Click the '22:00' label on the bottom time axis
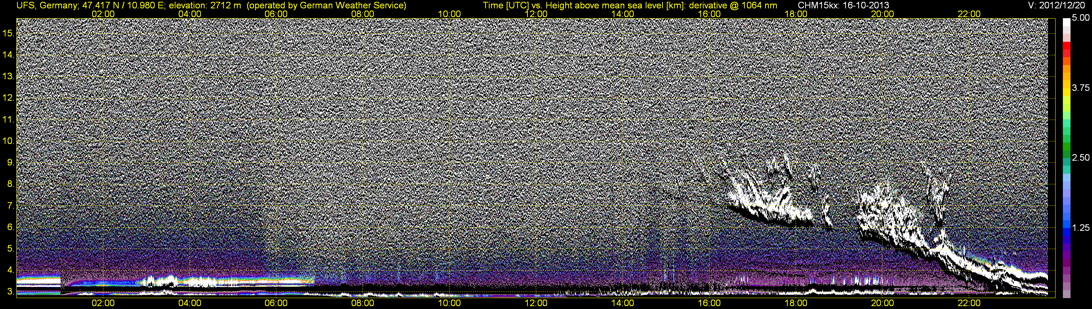Image resolution: width=1092 pixels, height=309 pixels. coord(969,303)
